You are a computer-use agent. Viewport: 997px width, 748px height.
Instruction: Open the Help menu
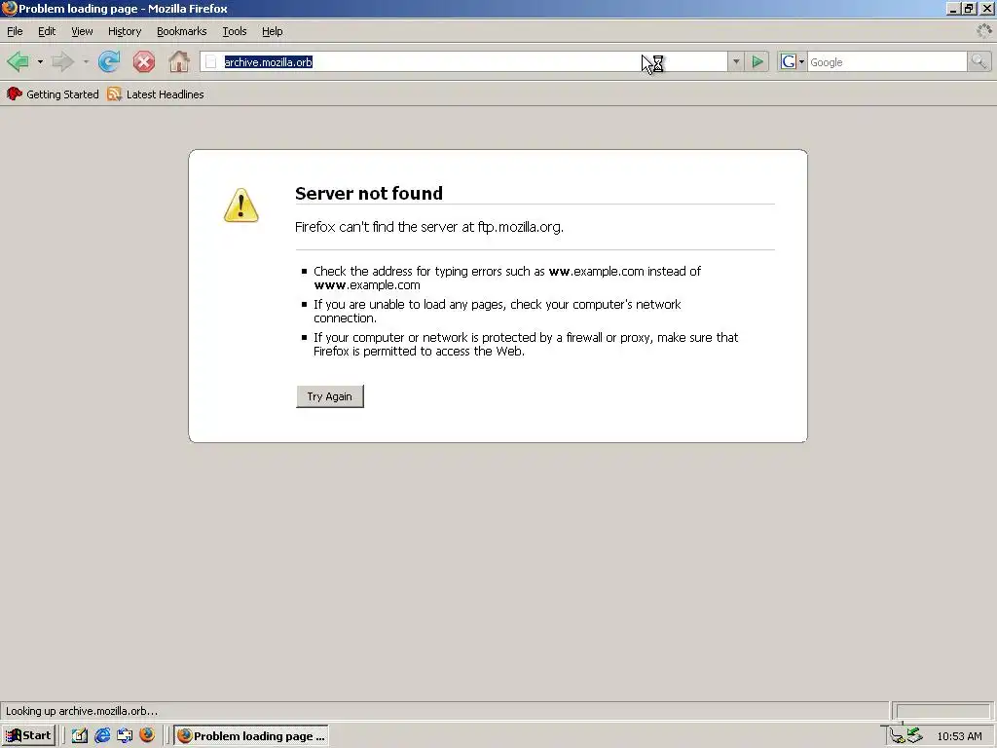tap(273, 31)
